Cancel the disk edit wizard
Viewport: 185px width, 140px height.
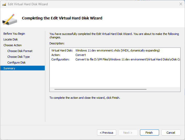tap(171, 133)
